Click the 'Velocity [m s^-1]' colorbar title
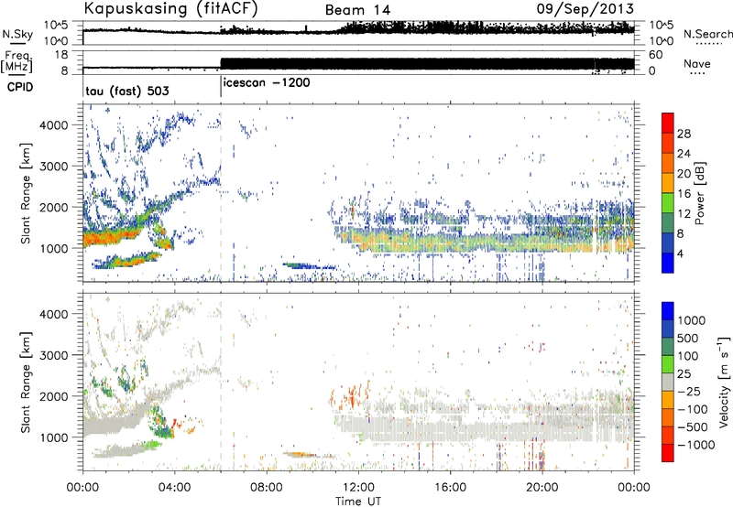 tap(724, 382)
